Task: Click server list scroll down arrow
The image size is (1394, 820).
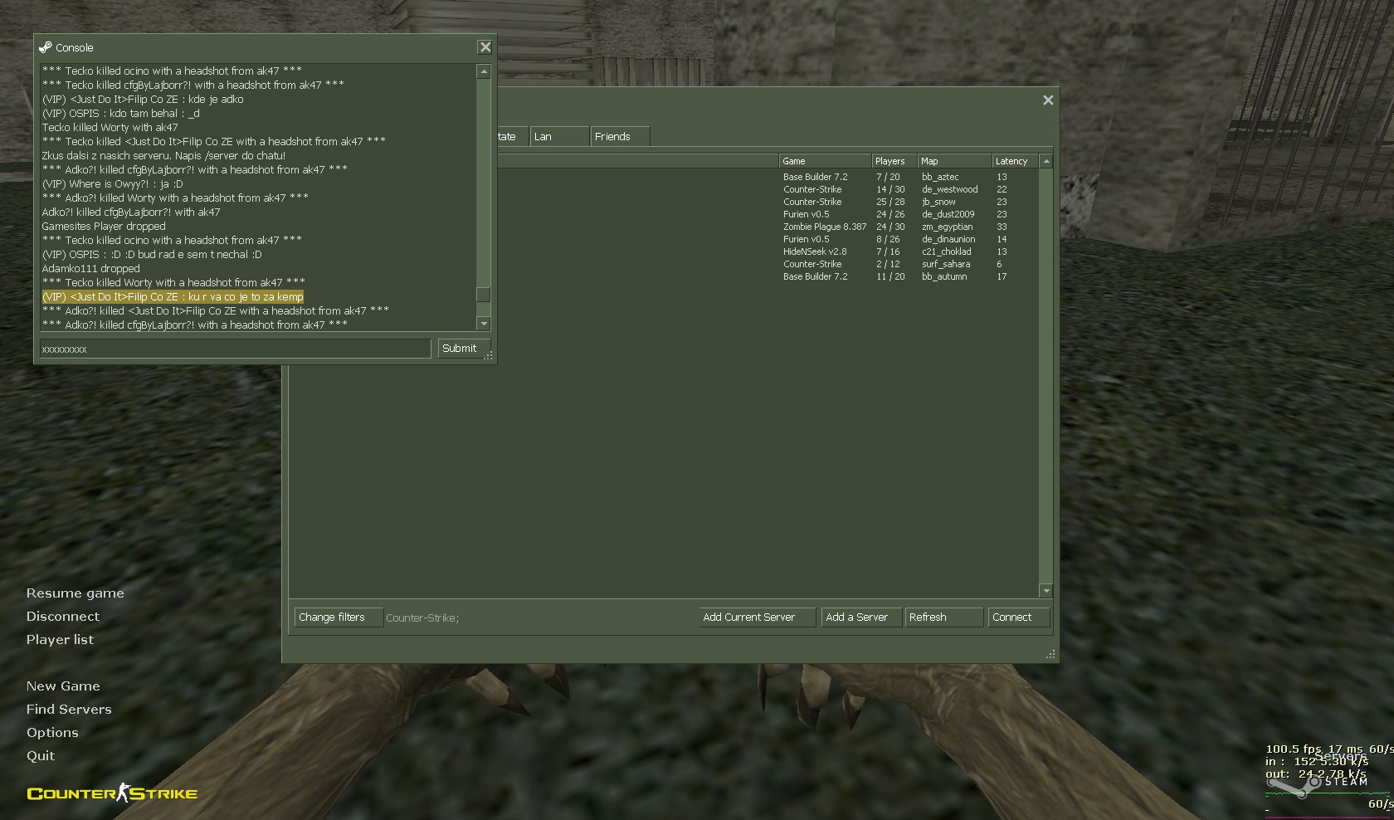Action: point(1046,591)
